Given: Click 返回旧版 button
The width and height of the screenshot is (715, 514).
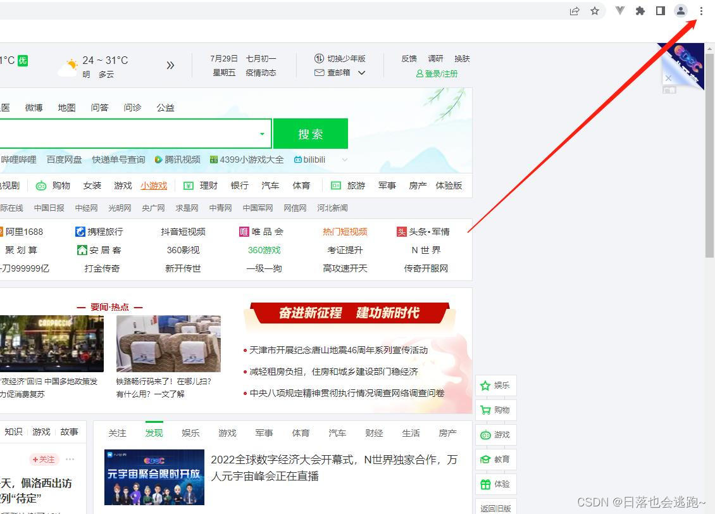Looking at the screenshot, I should (495, 507).
